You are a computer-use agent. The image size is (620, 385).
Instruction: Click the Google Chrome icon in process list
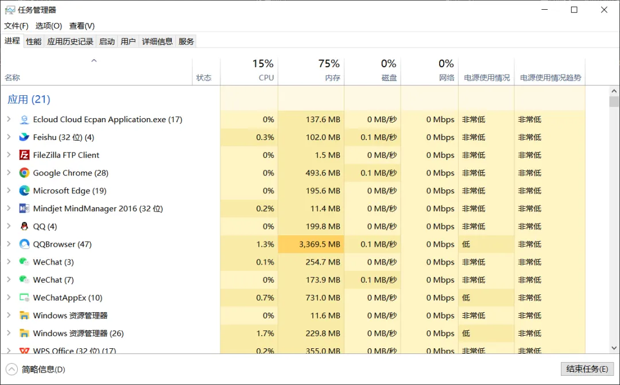coord(24,173)
